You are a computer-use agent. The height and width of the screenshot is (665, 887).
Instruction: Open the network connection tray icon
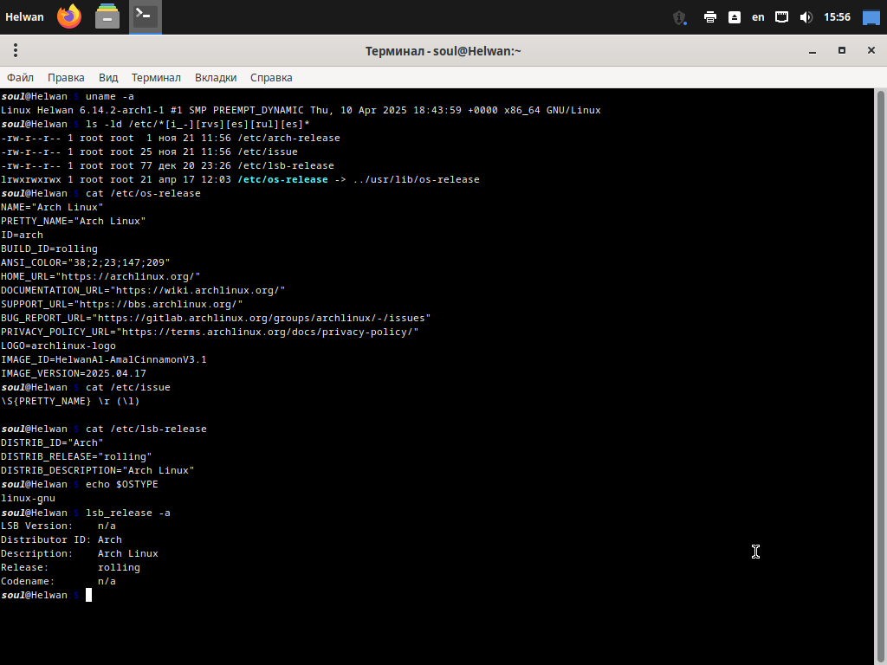782,17
